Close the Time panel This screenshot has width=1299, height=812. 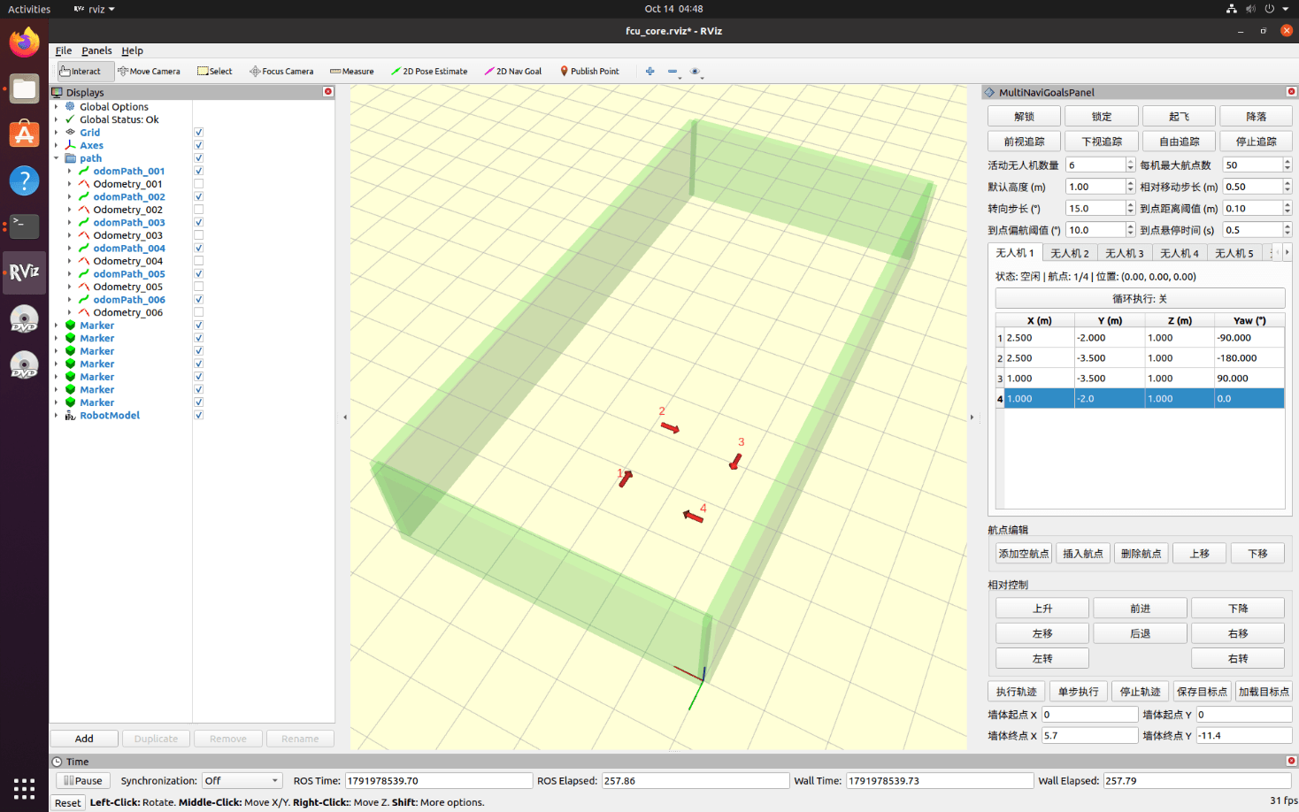(x=1291, y=761)
